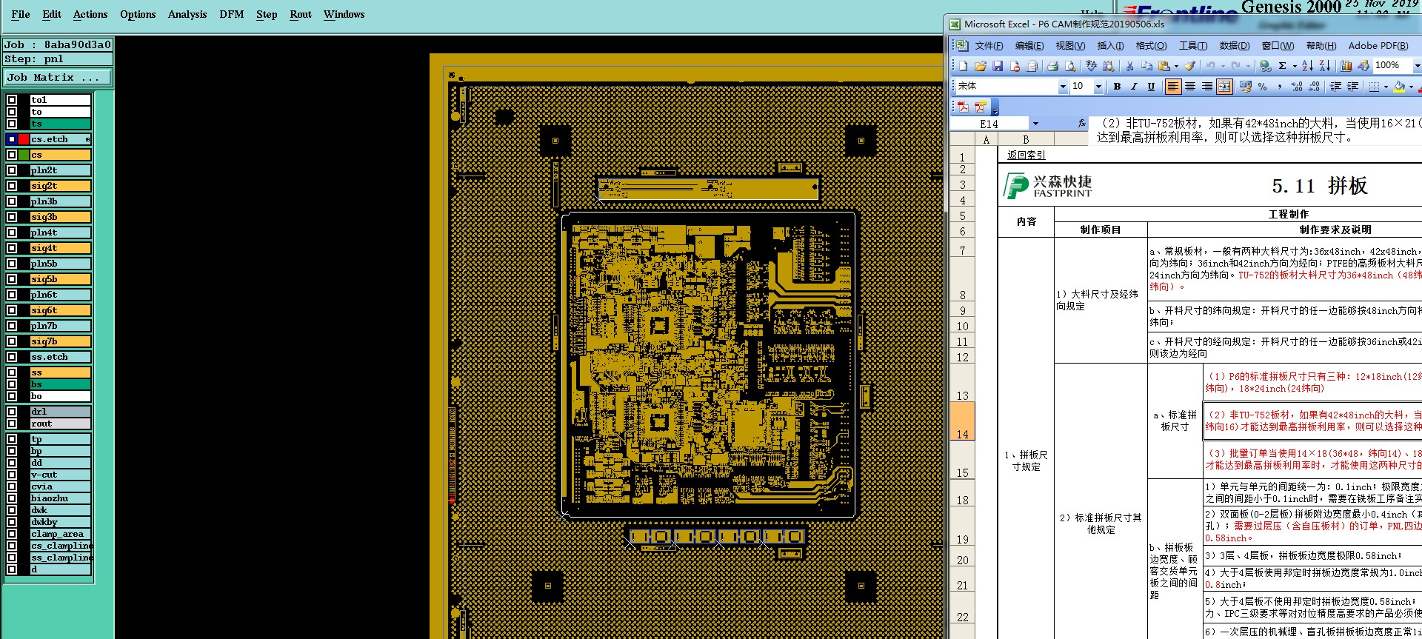
Task: Open Paste options dropdown arrow
Action: (1176, 66)
